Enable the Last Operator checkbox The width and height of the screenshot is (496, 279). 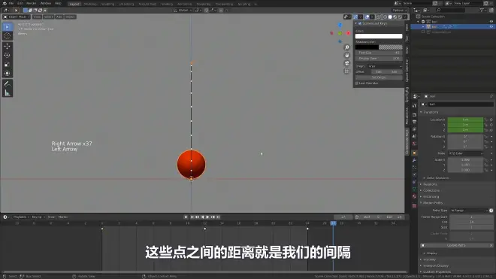tap(357, 83)
